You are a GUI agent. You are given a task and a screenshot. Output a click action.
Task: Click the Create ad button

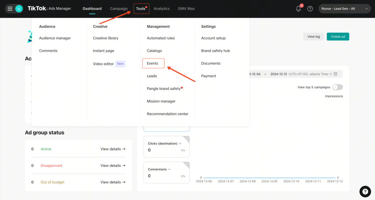point(338,37)
